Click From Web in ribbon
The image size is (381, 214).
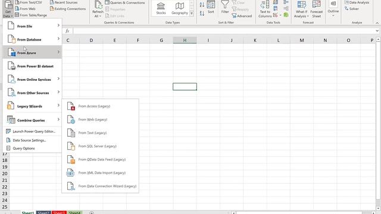25,9
